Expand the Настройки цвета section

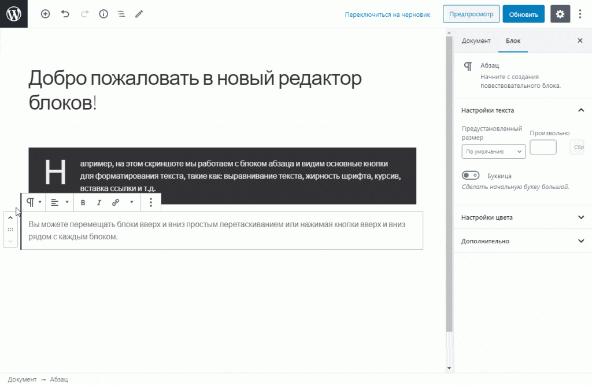521,217
